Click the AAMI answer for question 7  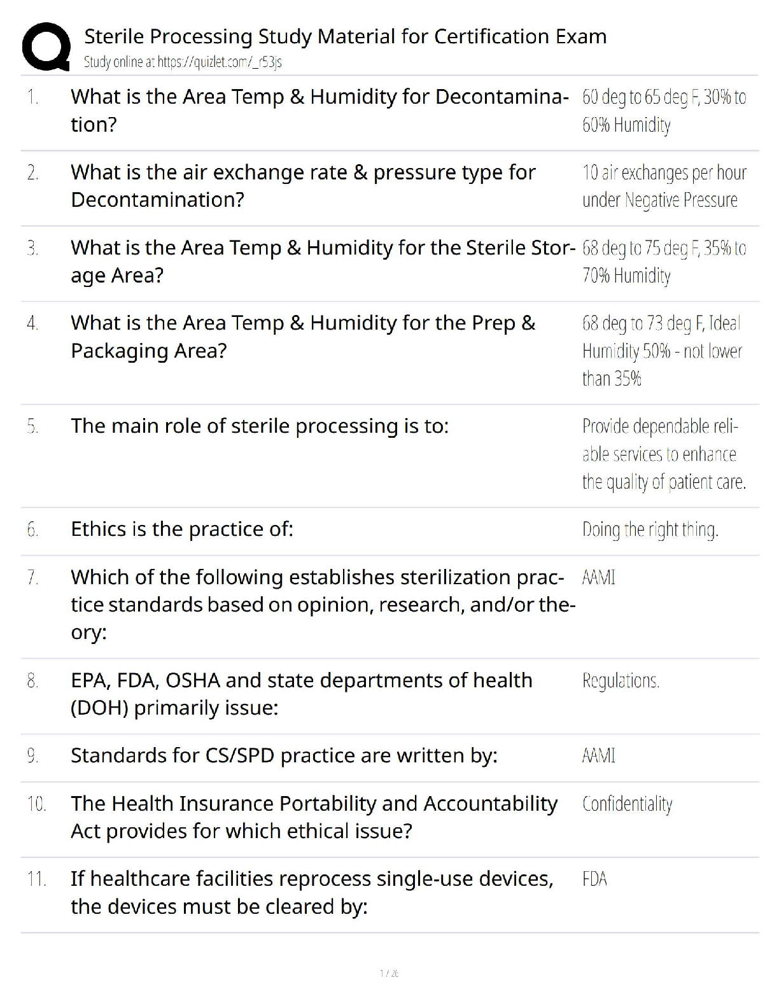coord(598,578)
